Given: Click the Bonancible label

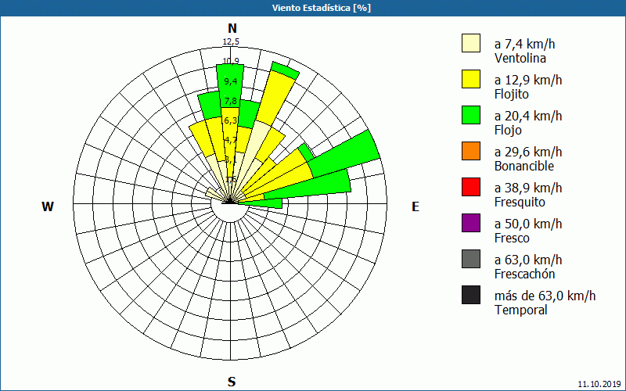Looking at the screenshot, I should (523, 166).
